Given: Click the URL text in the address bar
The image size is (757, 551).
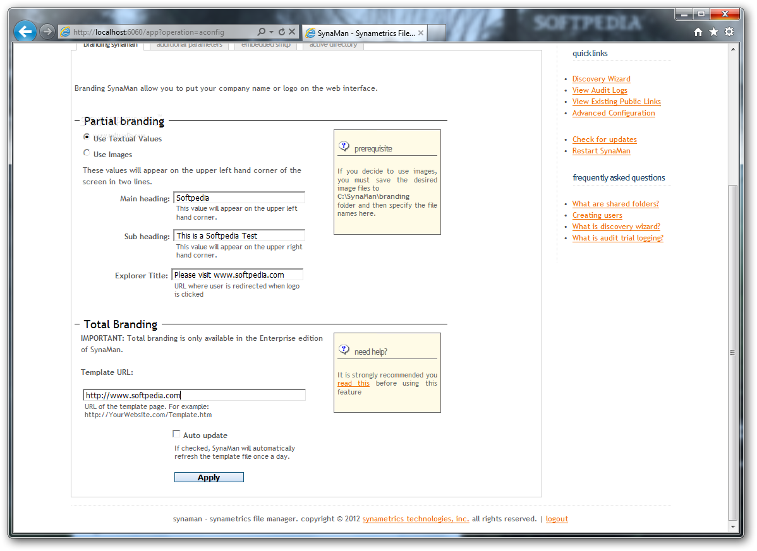Looking at the screenshot, I should pyautogui.click(x=148, y=32).
